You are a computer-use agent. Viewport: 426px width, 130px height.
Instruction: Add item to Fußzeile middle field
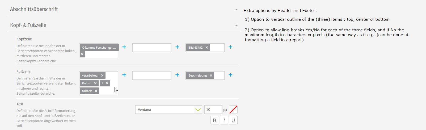pyautogui.click(x=177, y=75)
